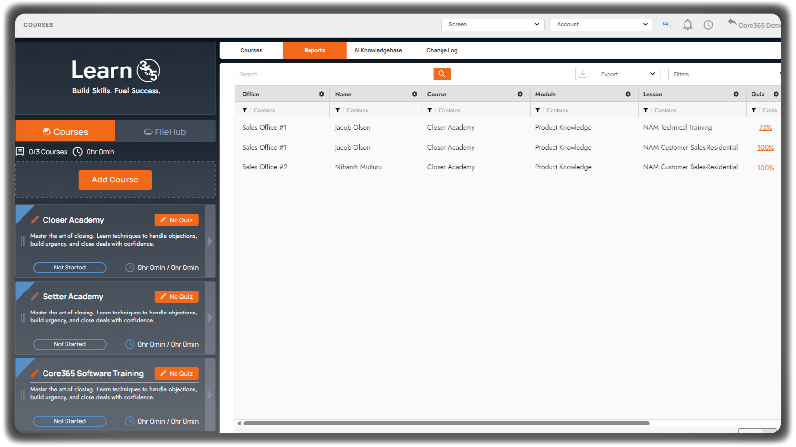Open Nihanth Mutluru's 100% quiz link
796x447 pixels.
click(x=766, y=168)
